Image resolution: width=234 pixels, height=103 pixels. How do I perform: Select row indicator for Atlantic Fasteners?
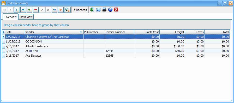click(4, 46)
